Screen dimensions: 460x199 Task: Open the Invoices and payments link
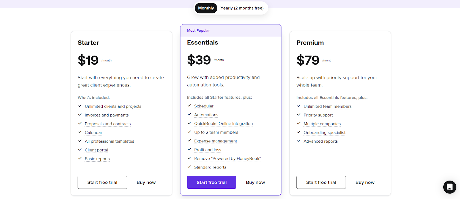106,115
